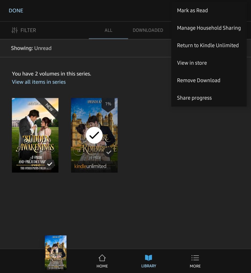Click the kindleunlimited banner on the cover
The image size is (251, 273).
(90, 166)
